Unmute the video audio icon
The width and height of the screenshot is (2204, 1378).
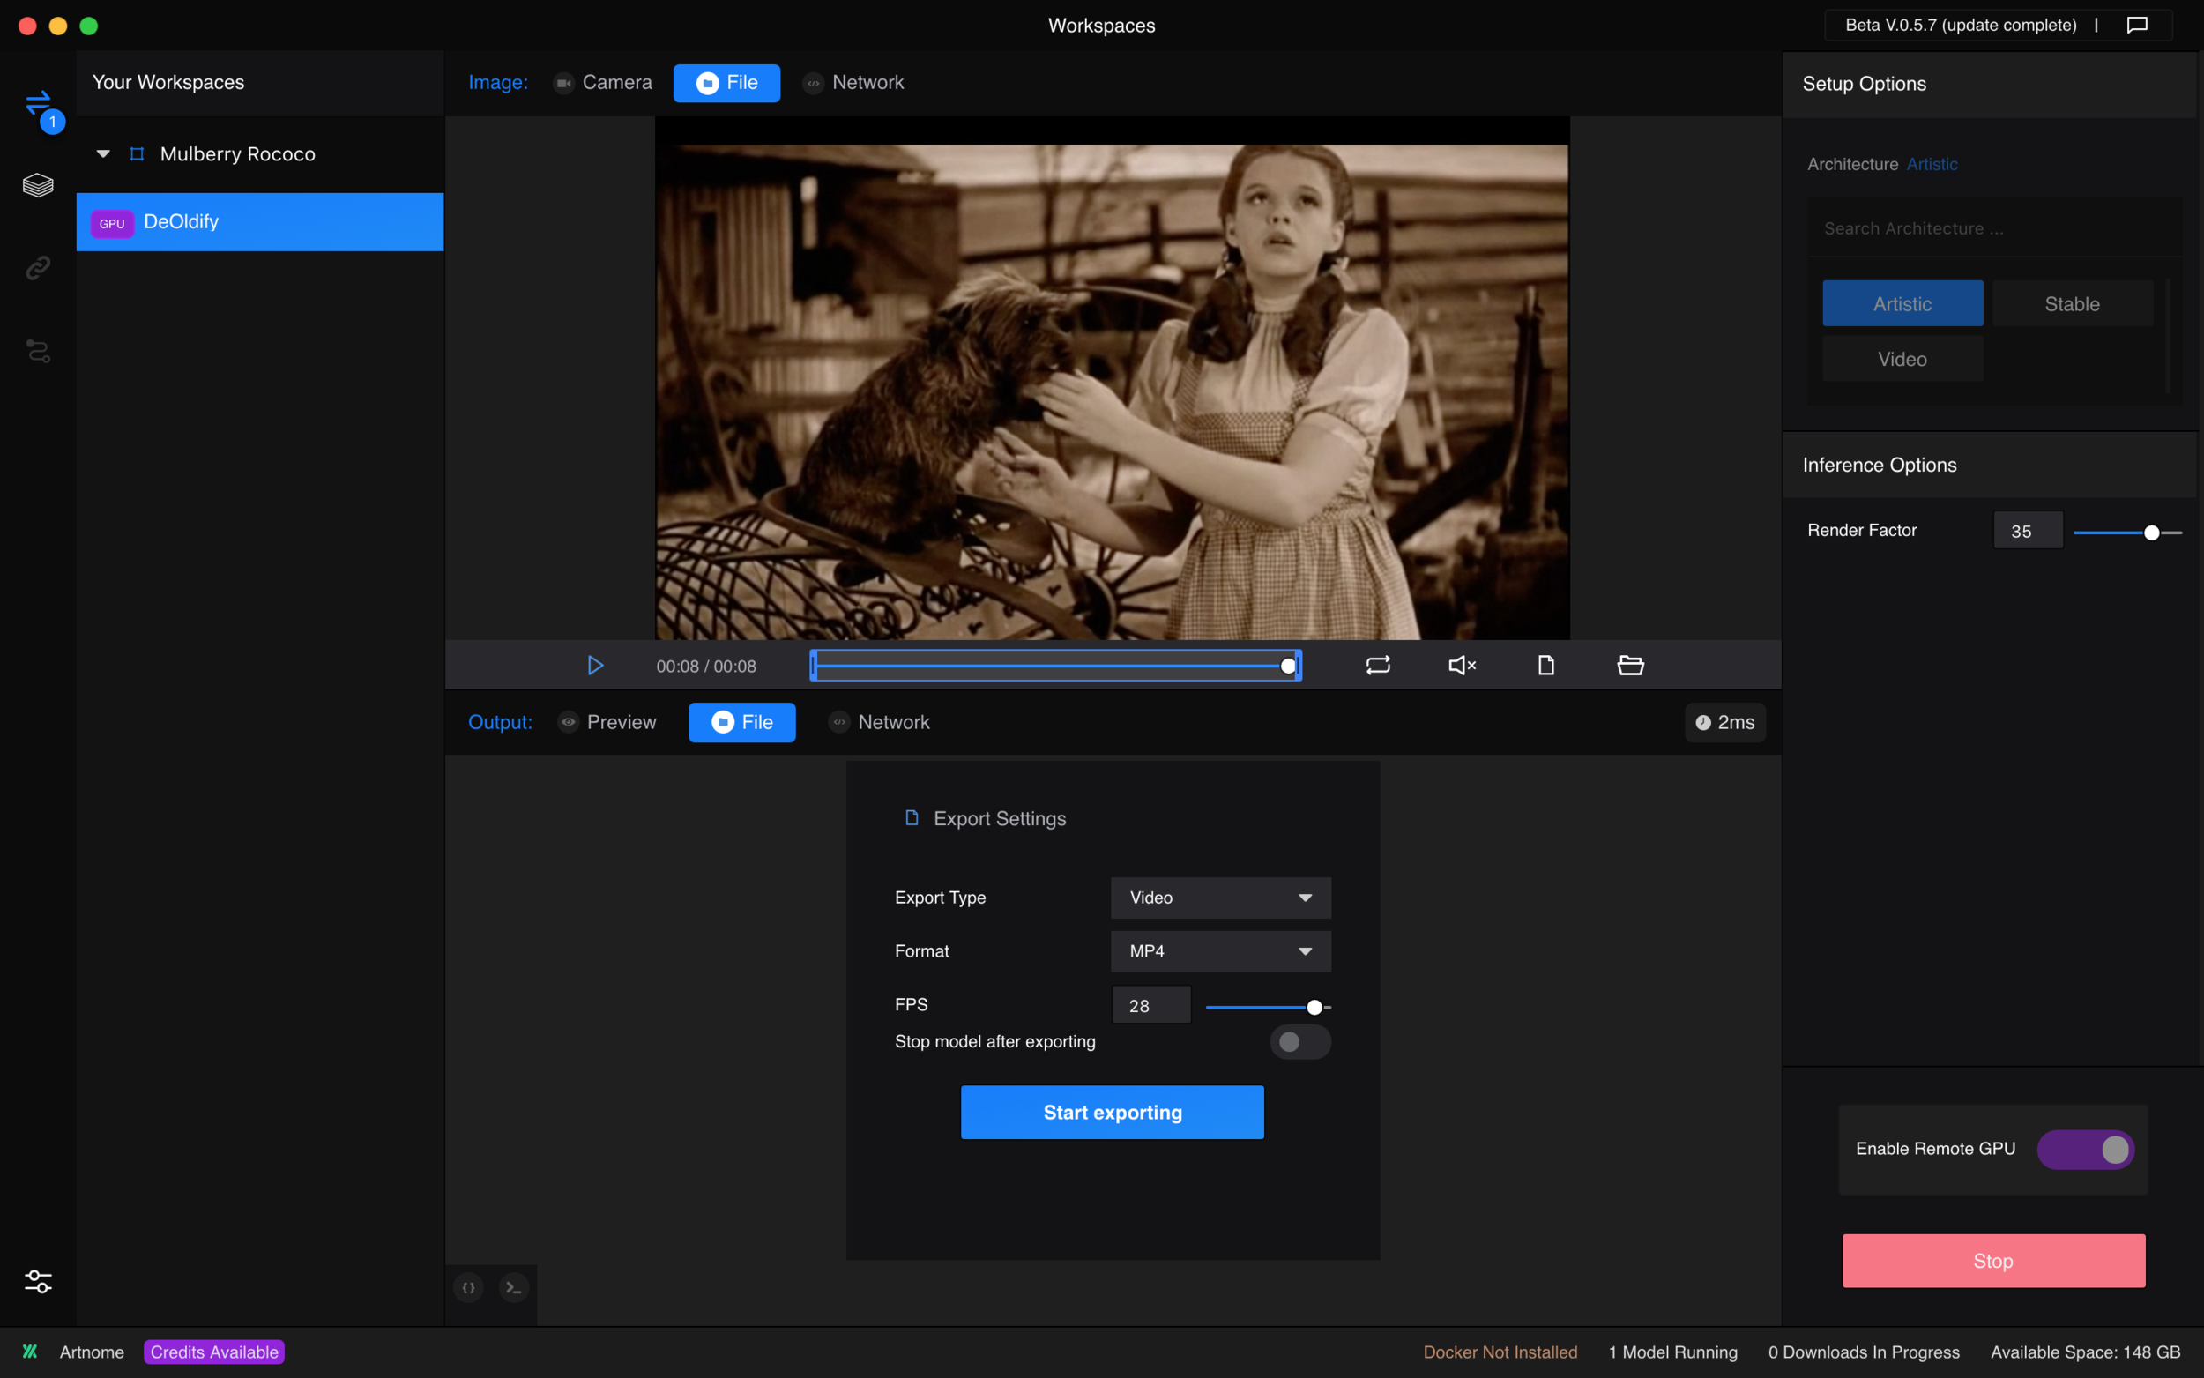(x=1463, y=666)
